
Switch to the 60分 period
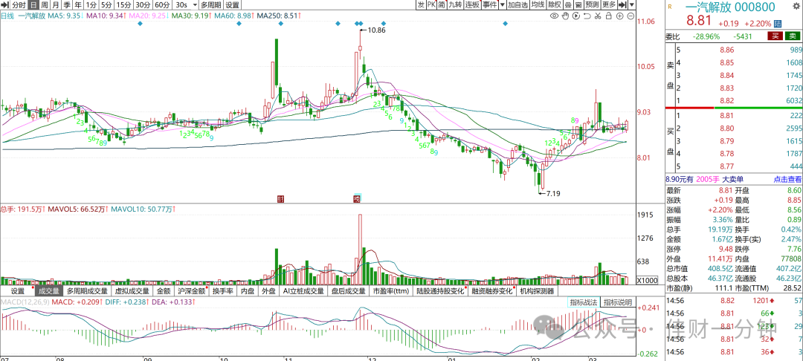pos(162,4)
